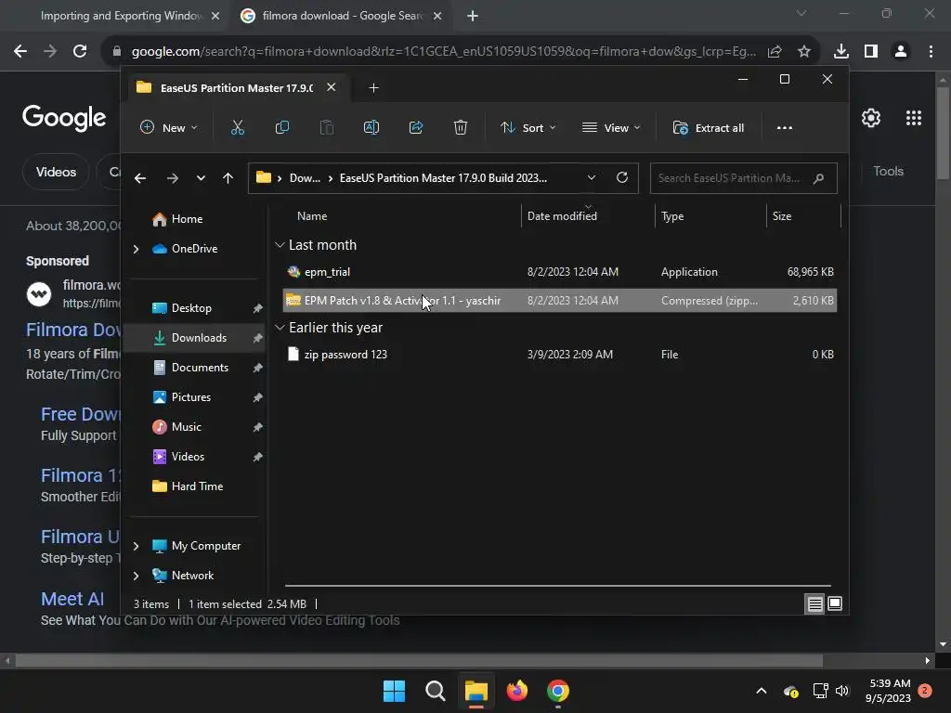Image resolution: width=951 pixels, height=713 pixels.
Task: Reload the Chrome page
Action: [80, 52]
